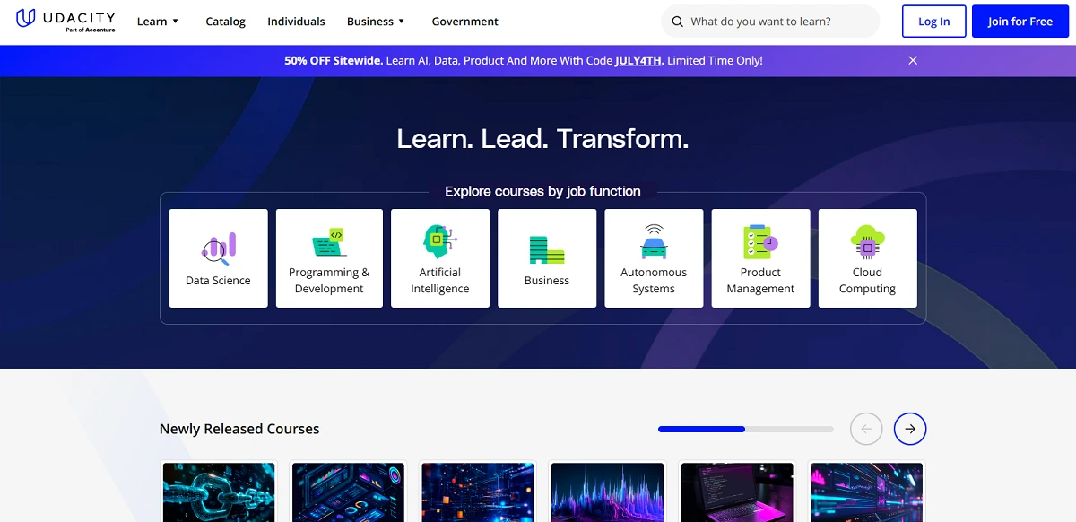Advance courses with next arrow button
Viewport: 1076px width, 522px height.
(909, 430)
